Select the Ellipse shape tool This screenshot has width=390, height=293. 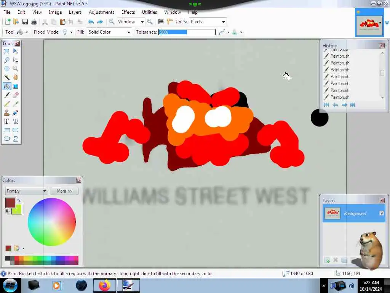(7, 139)
